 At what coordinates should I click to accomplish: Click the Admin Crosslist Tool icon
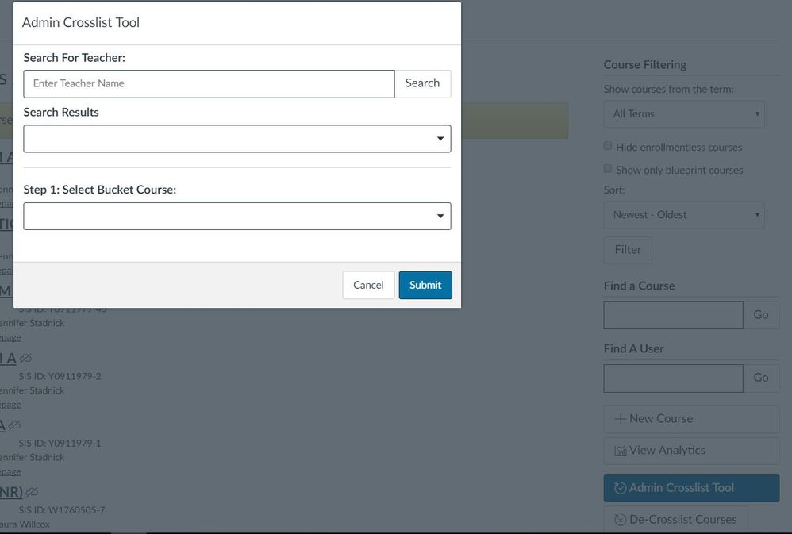coord(621,488)
